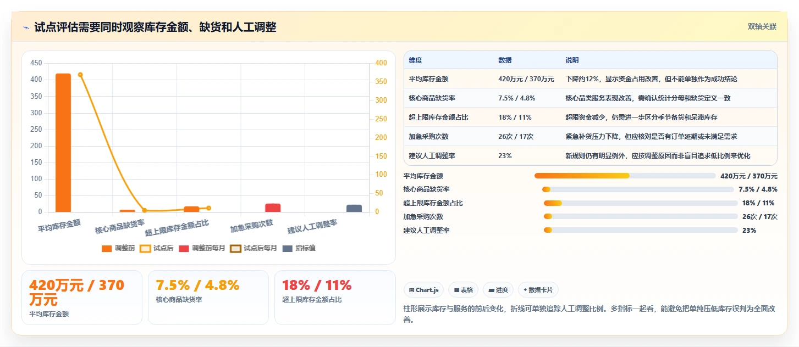Click the x-axis label 核心商品缺货率

tap(119, 227)
